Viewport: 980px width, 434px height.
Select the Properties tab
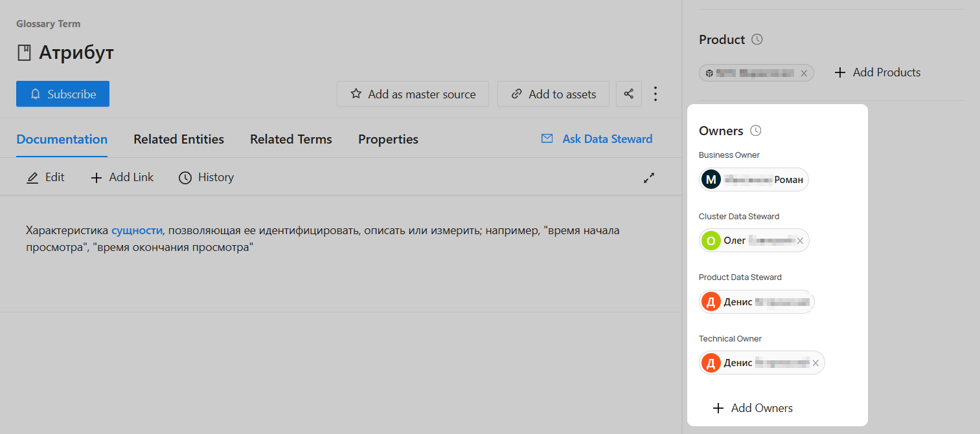pos(388,139)
